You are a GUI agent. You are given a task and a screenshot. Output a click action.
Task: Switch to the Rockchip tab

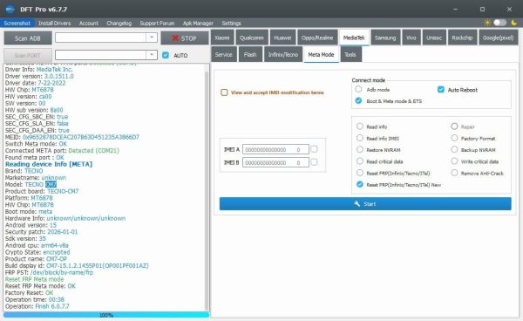[462, 38]
